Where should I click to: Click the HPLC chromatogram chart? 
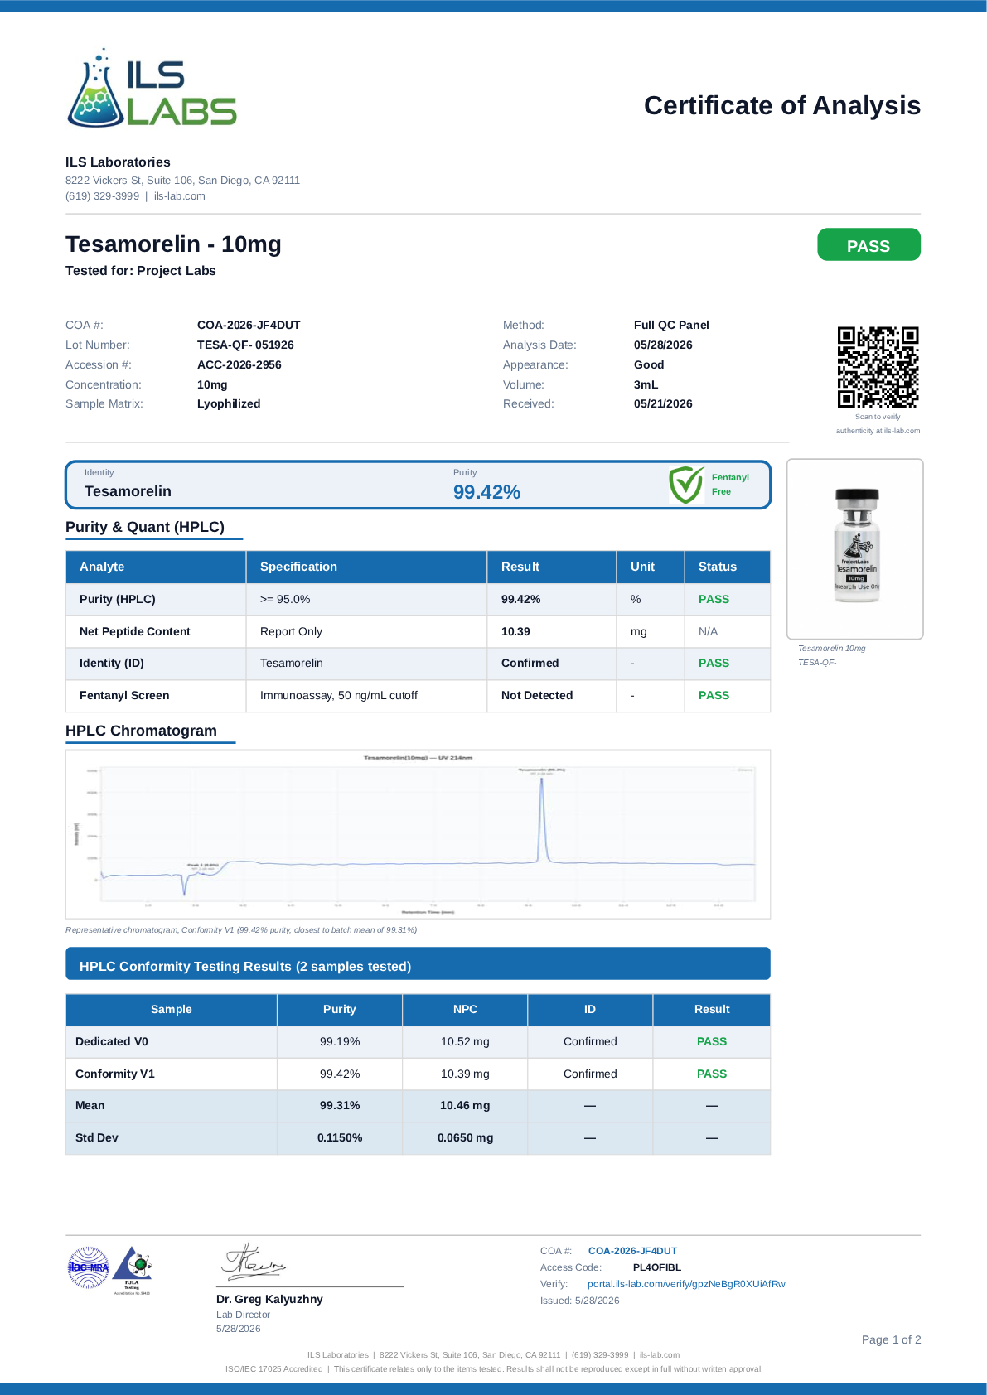pyautogui.click(x=418, y=833)
